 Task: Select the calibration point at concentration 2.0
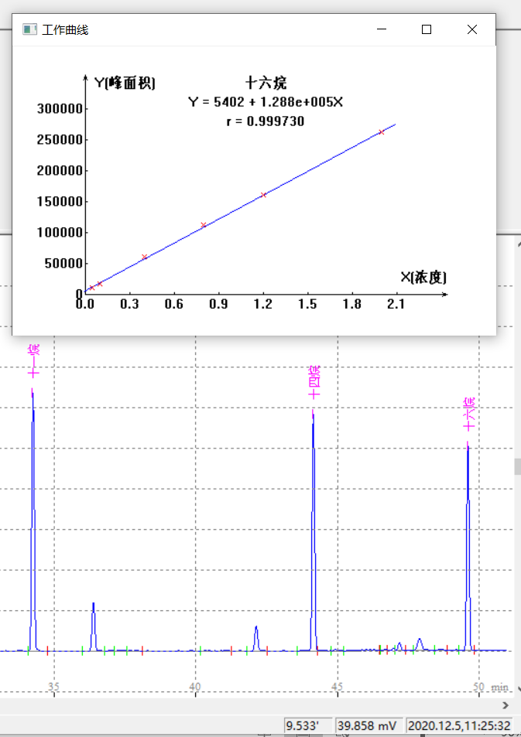click(381, 132)
